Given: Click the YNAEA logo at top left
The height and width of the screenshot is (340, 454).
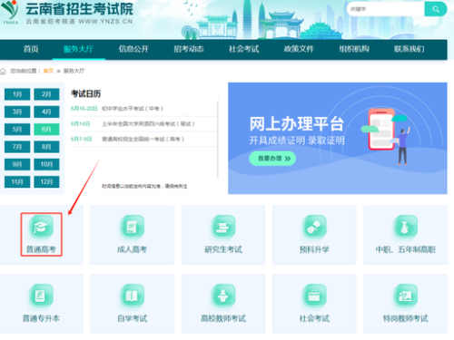Looking at the screenshot, I should coord(10,12).
